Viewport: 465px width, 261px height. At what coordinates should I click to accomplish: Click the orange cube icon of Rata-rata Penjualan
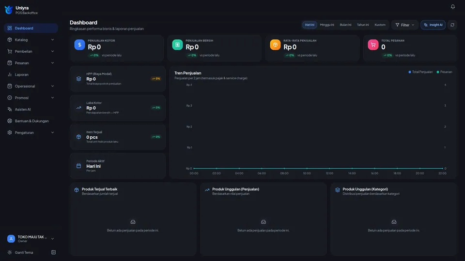pos(275,44)
